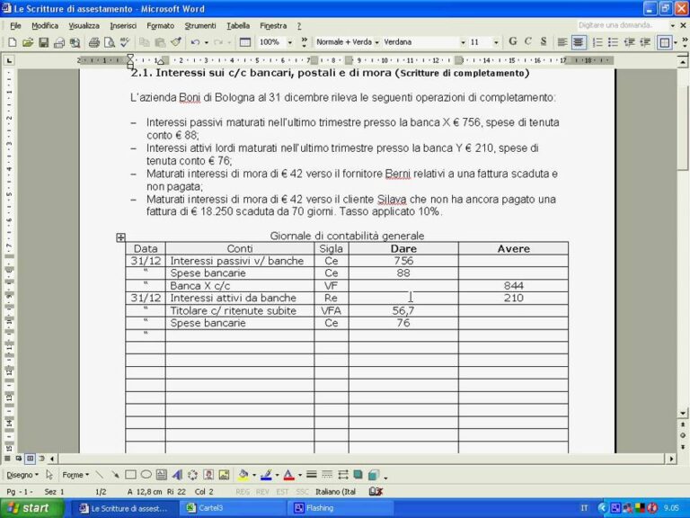This screenshot has height=518, width=690.
Task: Toggle italic formatting (C button)
Action: tap(528, 42)
